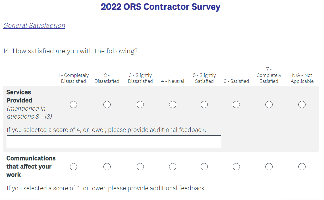Mark Not Applicable for Communications row
324x200 pixels.
(x=302, y=167)
